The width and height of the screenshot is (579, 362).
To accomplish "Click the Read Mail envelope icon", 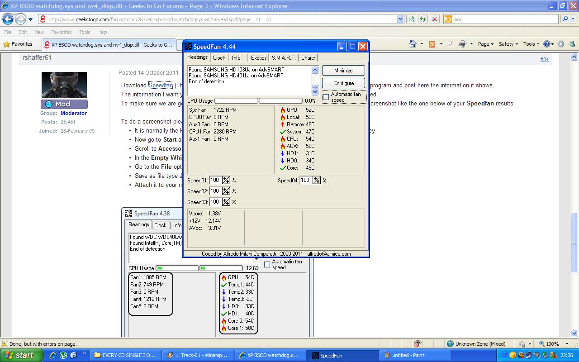I will 450,44.
